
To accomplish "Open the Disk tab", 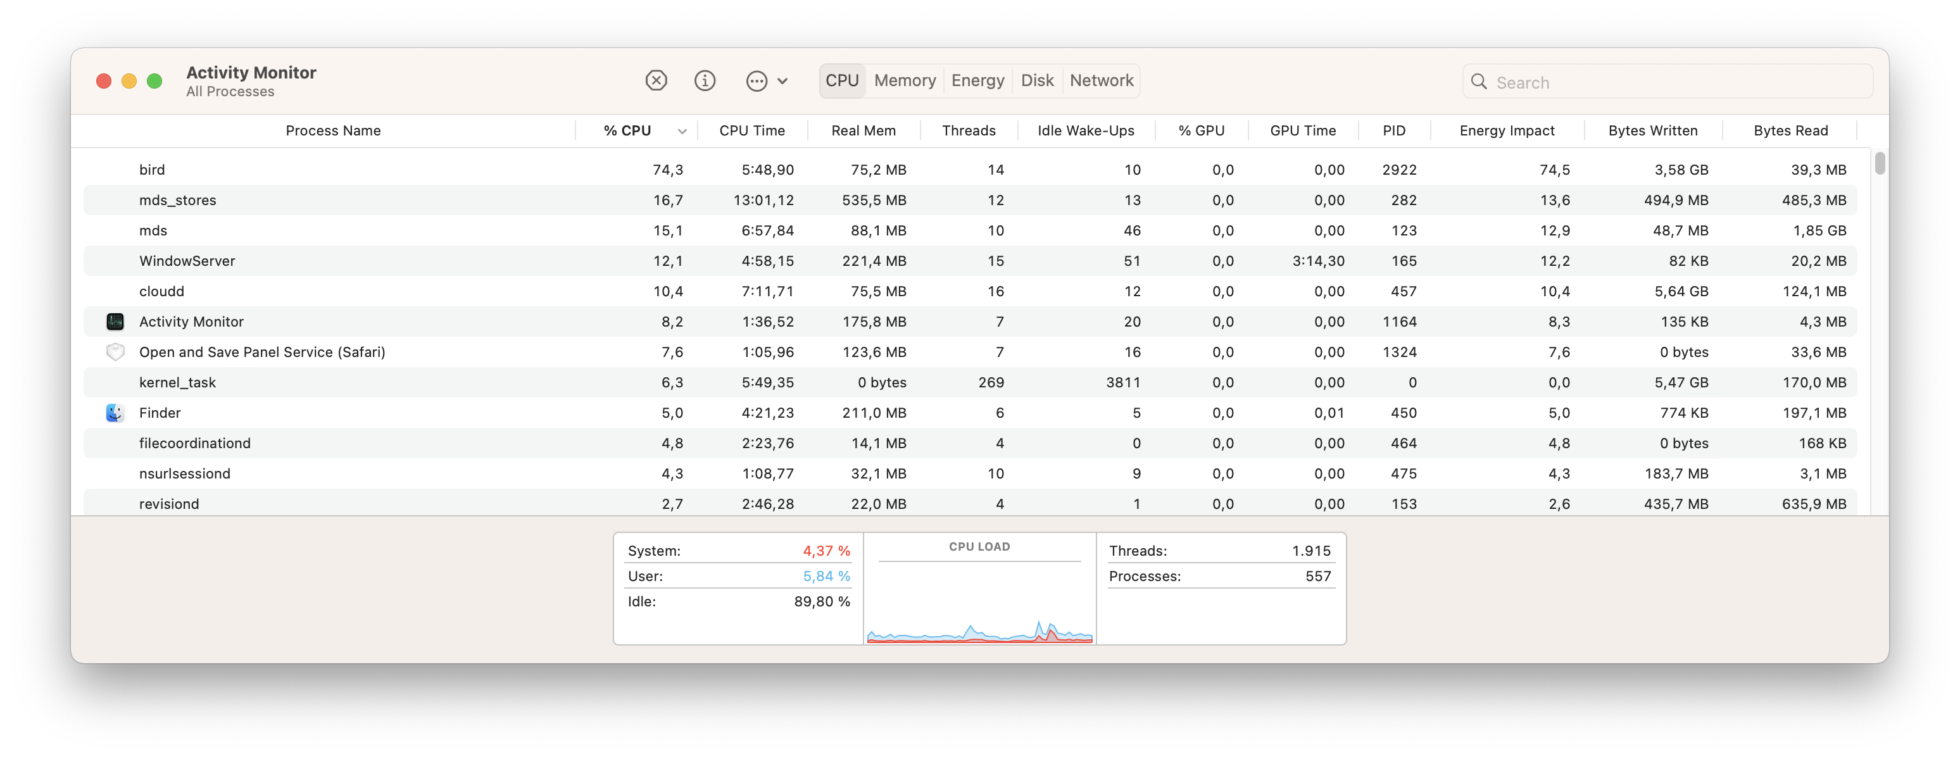I will [1036, 80].
